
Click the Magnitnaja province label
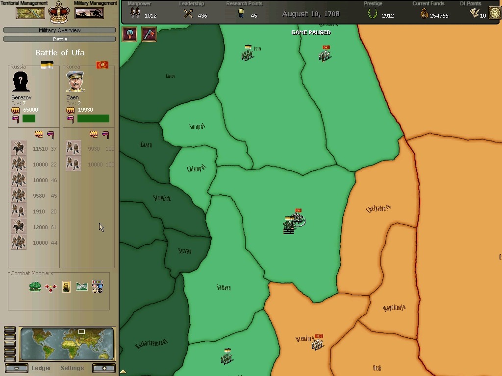pyautogui.click(x=394, y=308)
